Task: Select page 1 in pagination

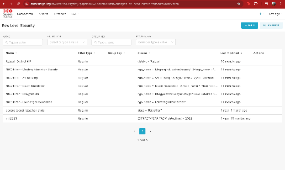Action: click(x=142, y=131)
